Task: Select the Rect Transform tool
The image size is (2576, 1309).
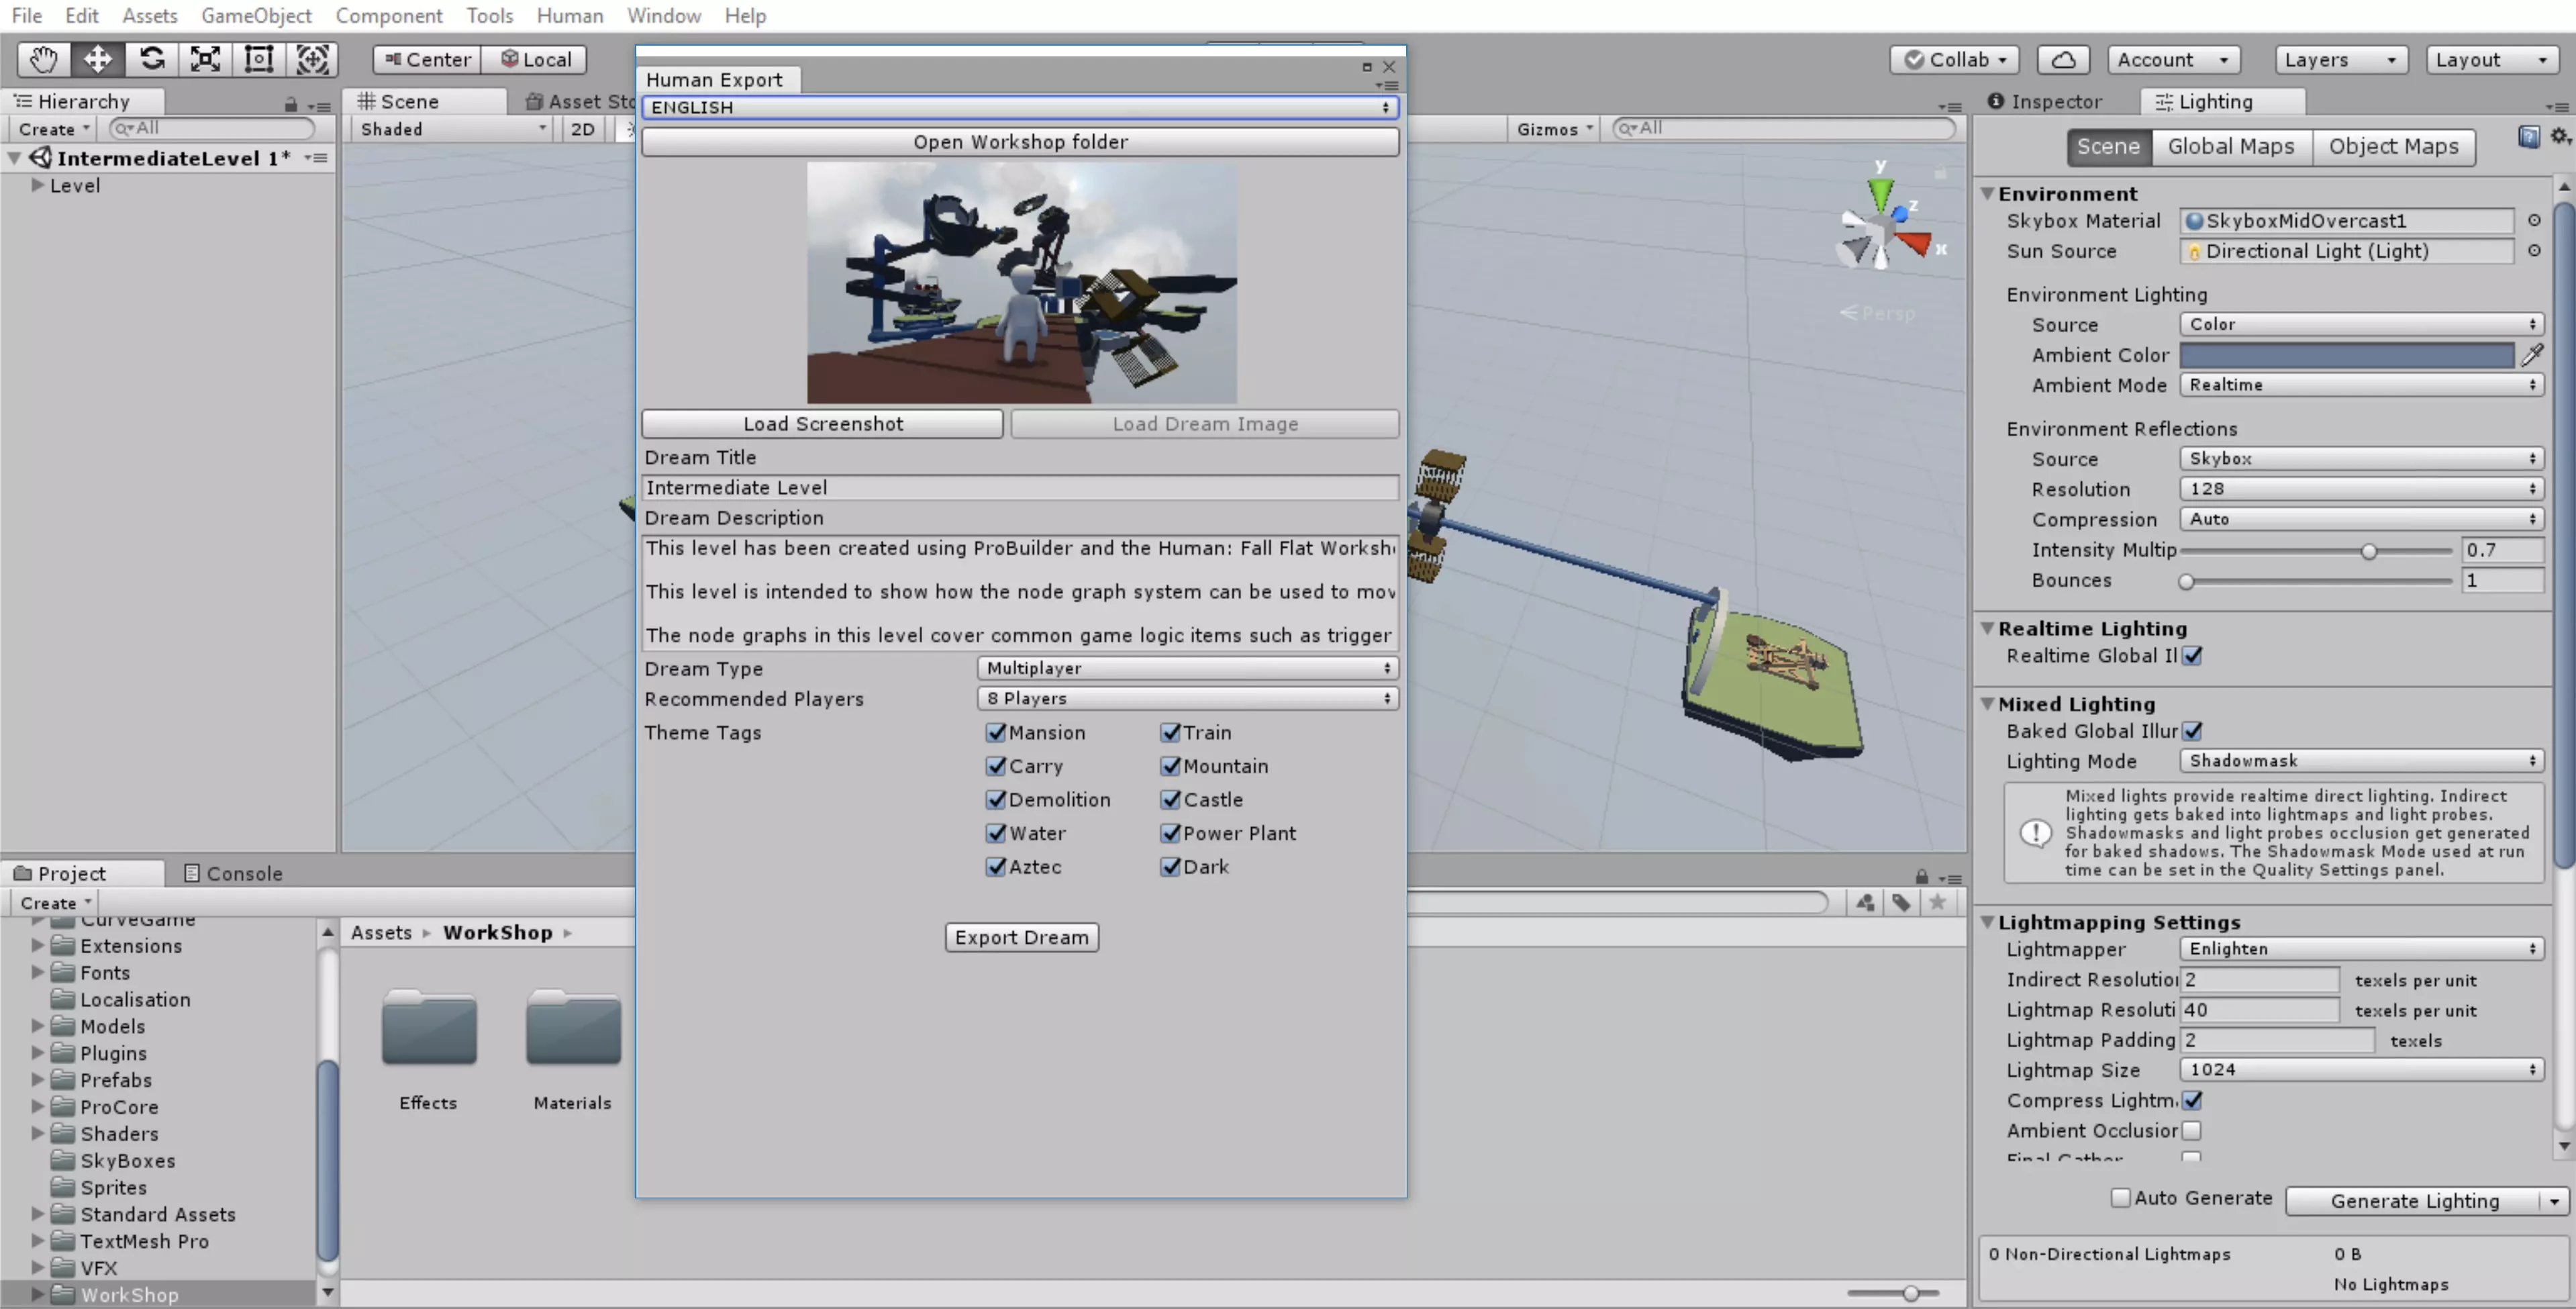Action: (259, 59)
